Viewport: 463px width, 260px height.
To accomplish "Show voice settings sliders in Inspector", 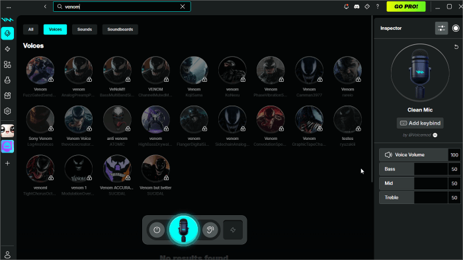I will coord(441,28).
